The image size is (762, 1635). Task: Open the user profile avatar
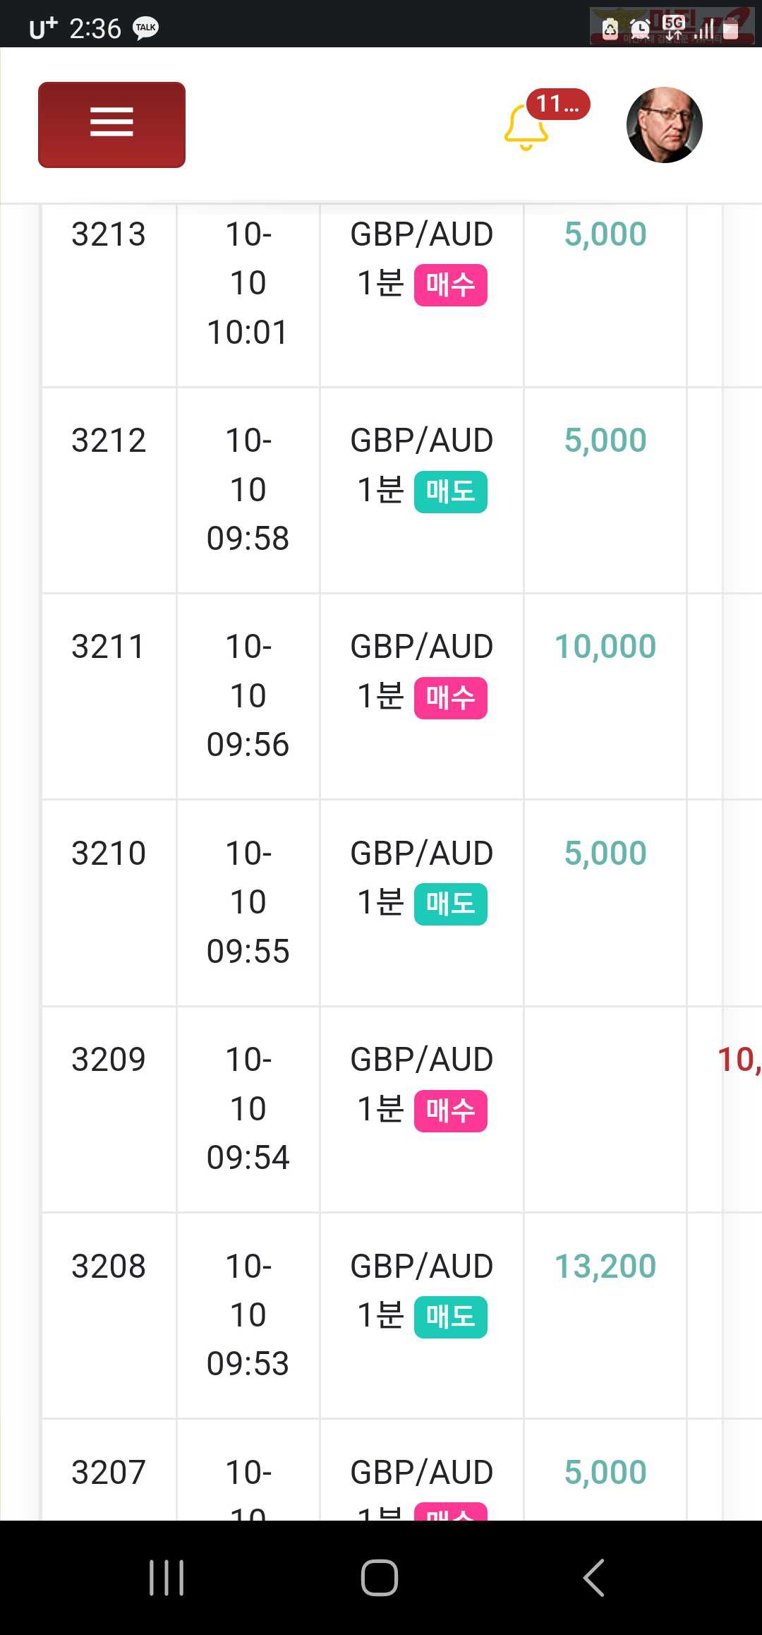[x=665, y=125]
